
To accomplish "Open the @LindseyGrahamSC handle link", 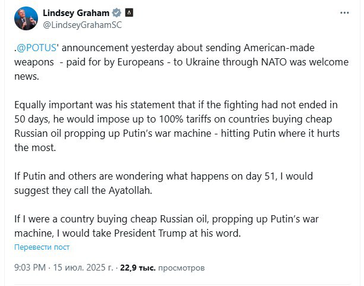I will pyautogui.click(x=82, y=25).
